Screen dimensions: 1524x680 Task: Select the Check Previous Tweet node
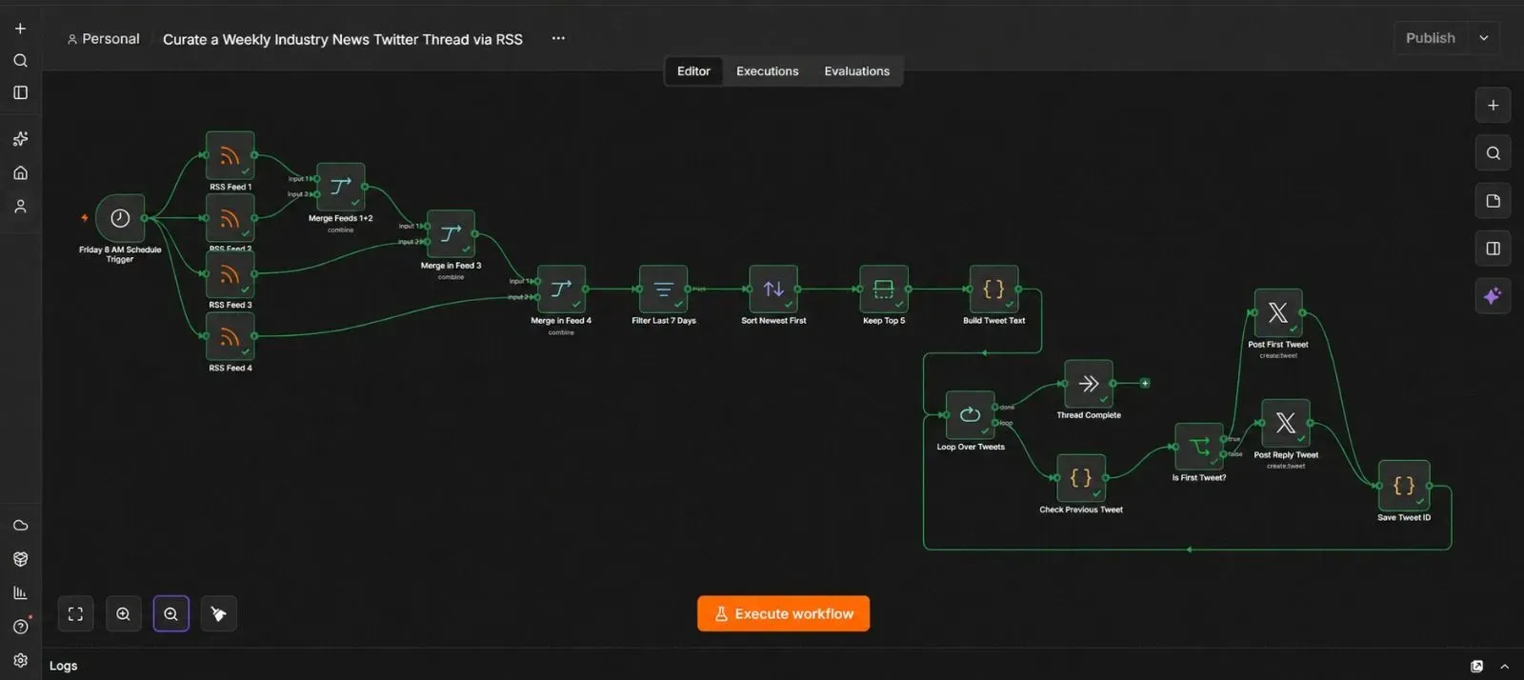pos(1080,478)
